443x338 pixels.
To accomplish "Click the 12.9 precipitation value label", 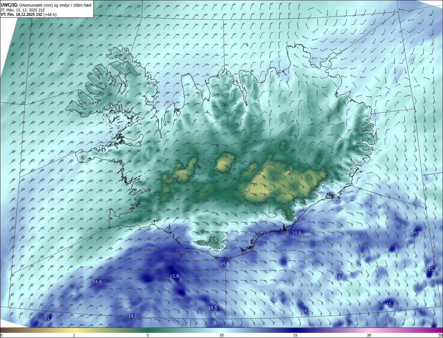I will click(x=338, y=201).
